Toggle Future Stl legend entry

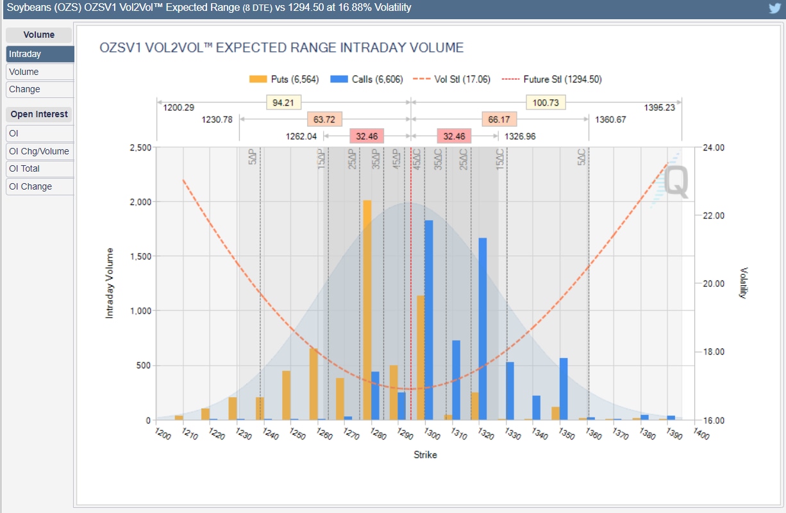[x=551, y=79]
